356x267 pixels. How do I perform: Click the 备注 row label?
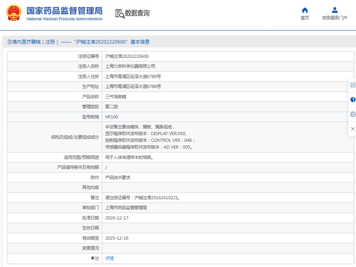click(x=95, y=198)
